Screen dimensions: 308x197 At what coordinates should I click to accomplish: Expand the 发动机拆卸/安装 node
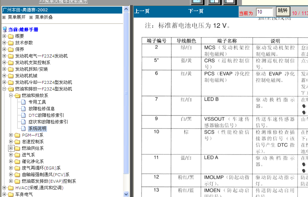(x=4, y=69)
